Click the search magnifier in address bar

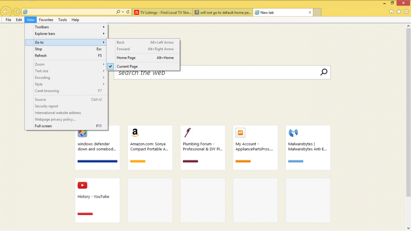tap(118, 12)
